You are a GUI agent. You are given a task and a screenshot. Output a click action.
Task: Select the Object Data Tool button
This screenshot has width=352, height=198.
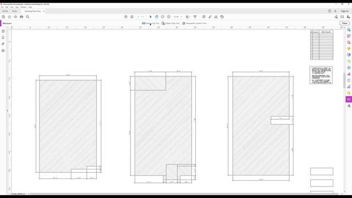click(x=170, y=23)
